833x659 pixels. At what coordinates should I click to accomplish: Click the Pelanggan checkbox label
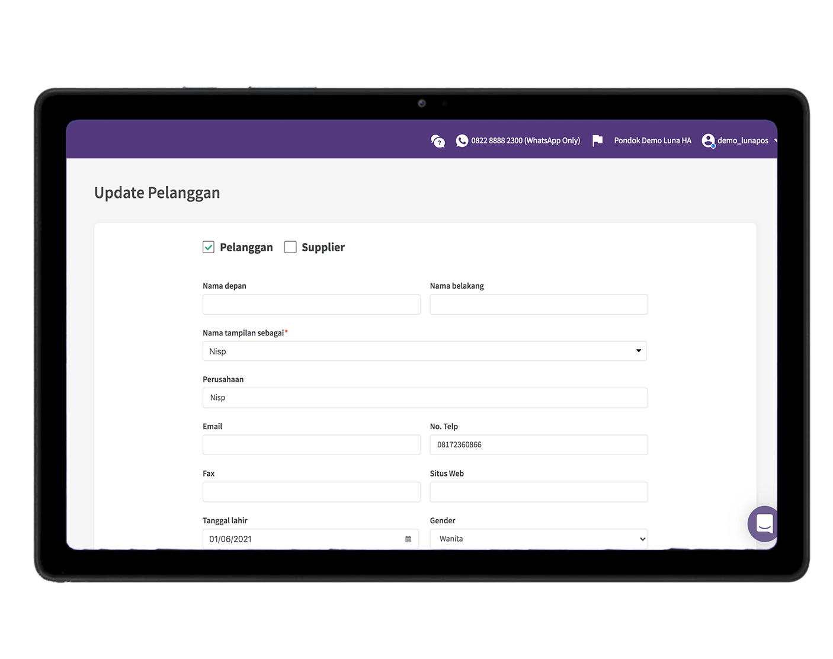coord(246,248)
